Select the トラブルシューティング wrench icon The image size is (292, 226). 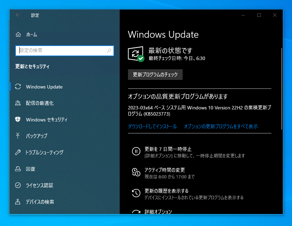(18, 153)
